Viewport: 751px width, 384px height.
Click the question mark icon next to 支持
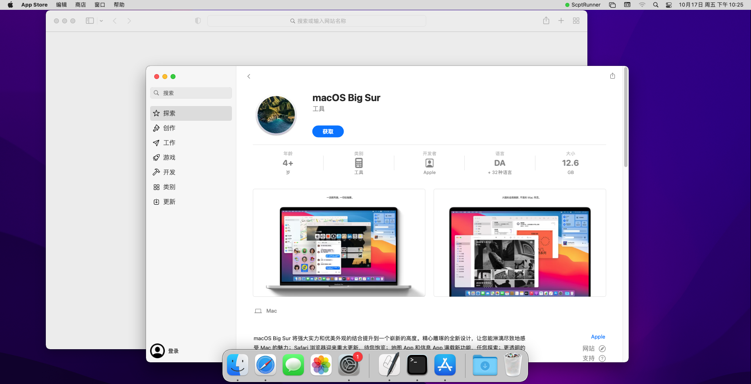tap(602, 358)
